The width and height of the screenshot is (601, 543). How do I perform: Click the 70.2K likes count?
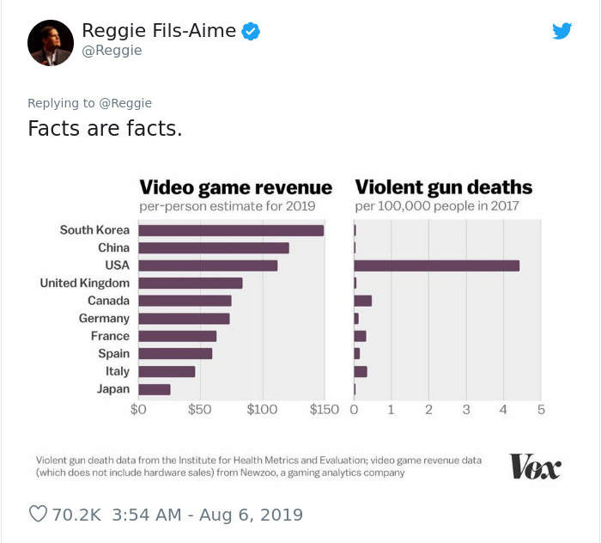tap(77, 515)
